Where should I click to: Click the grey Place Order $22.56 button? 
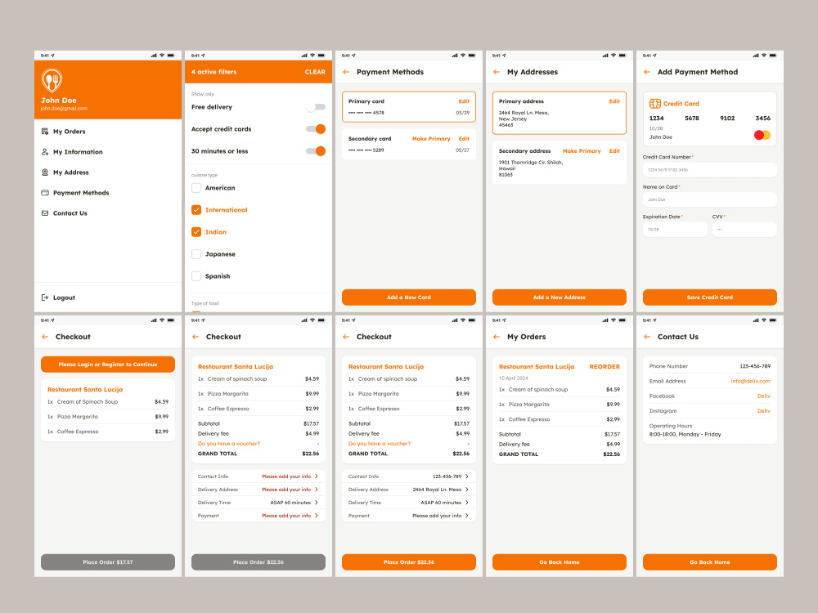click(x=258, y=562)
